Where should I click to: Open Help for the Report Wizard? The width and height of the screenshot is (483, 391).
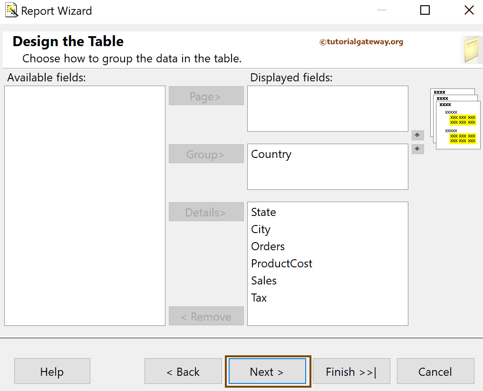click(x=52, y=371)
